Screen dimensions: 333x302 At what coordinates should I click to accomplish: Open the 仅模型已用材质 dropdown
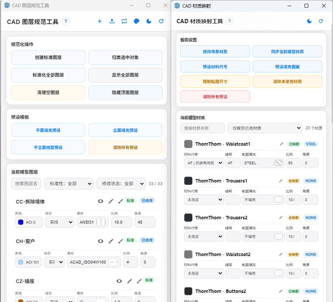pos(265,128)
